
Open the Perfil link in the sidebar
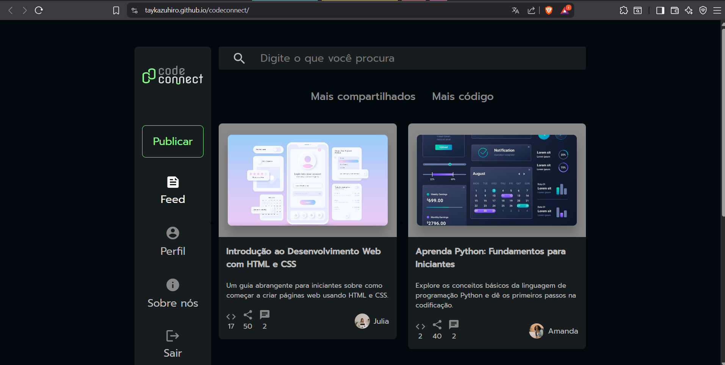(x=173, y=251)
